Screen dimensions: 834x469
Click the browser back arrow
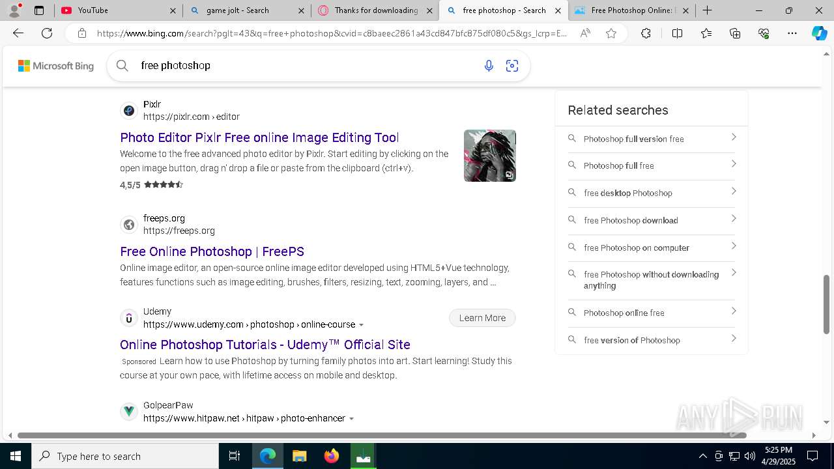(18, 33)
